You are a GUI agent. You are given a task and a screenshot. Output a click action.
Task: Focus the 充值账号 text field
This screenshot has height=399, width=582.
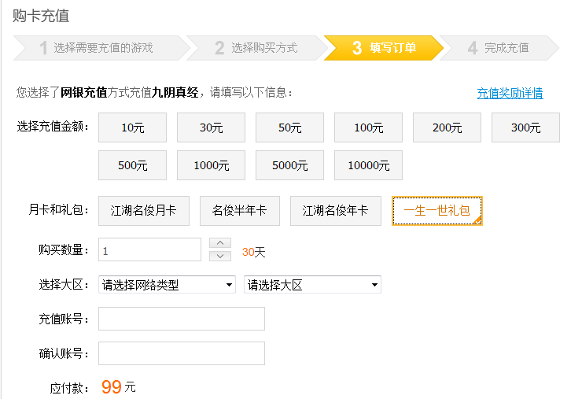point(181,320)
